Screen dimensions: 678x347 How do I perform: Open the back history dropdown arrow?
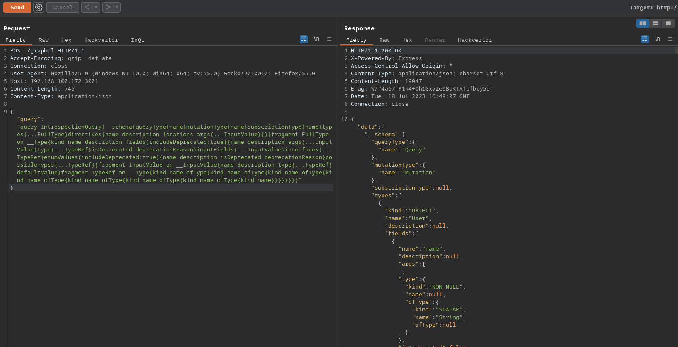pos(96,7)
